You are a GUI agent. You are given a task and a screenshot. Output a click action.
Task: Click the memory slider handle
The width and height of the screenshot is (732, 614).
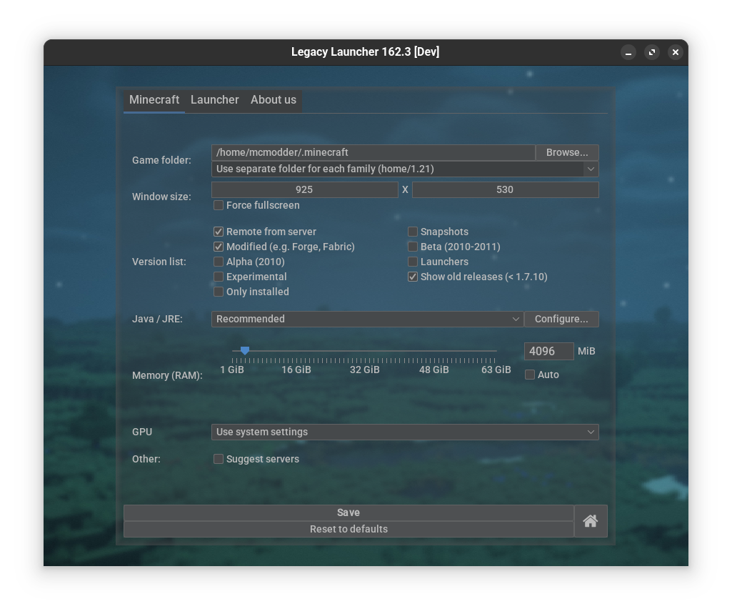coord(245,350)
